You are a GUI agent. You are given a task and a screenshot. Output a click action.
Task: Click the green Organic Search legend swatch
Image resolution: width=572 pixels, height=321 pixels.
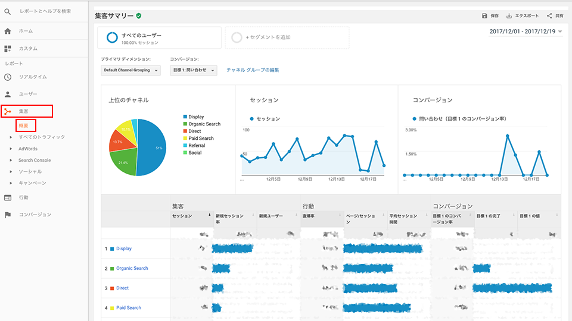[x=185, y=124]
